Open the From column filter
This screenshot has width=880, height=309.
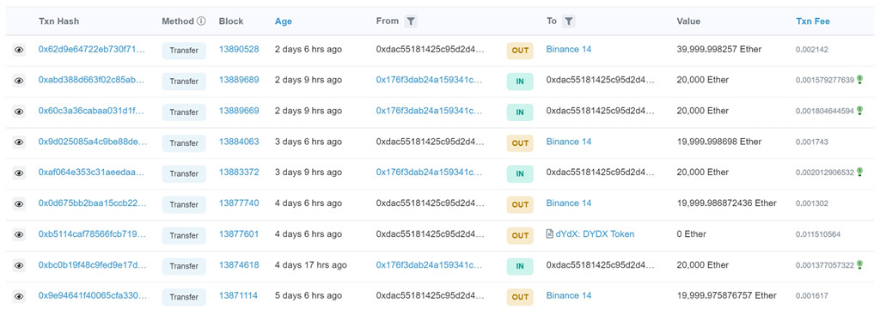click(x=411, y=21)
